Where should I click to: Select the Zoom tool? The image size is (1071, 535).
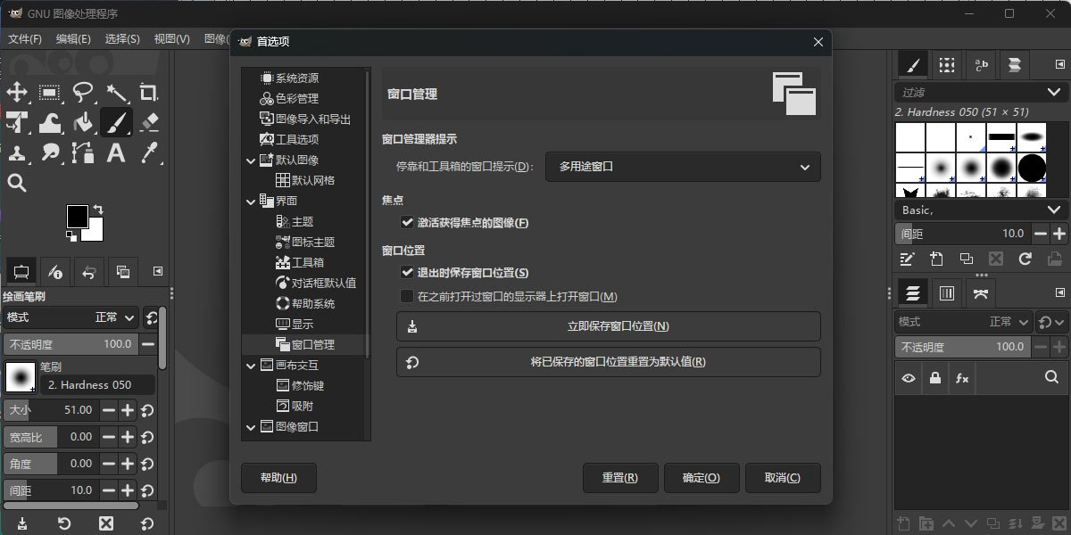click(x=19, y=183)
